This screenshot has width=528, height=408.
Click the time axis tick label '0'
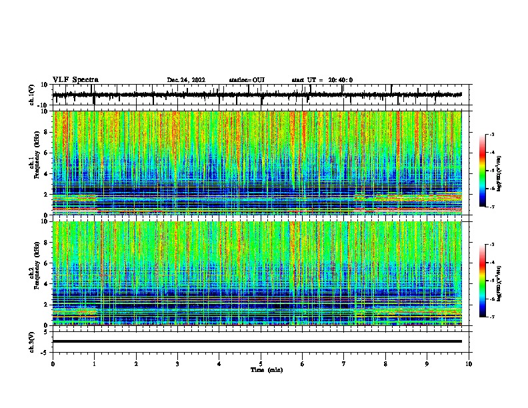tap(53, 364)
